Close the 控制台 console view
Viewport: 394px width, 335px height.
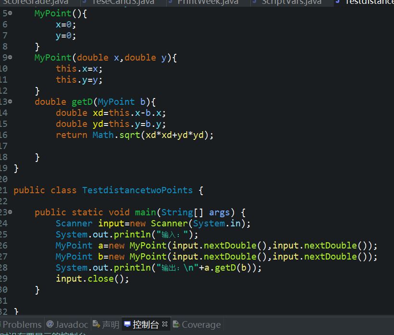pos(165,324)
